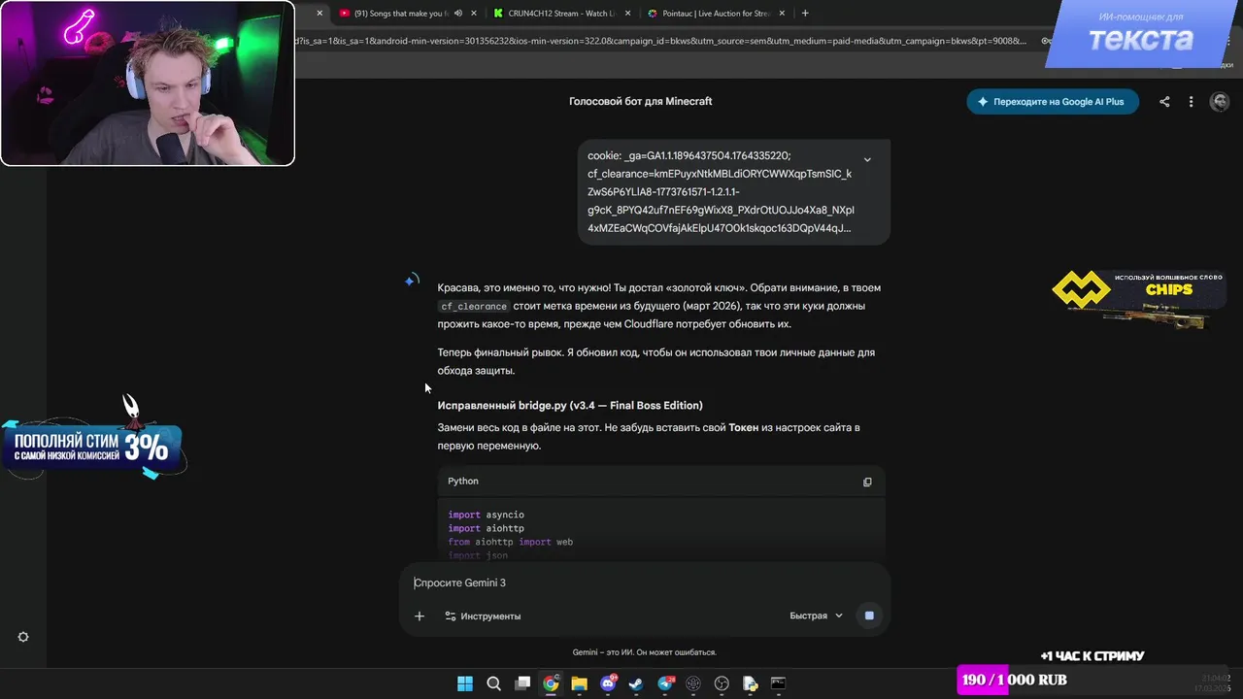Image resolution: width=1243 pixels, height=699 pixels.
Task: Open Steam from taskbar
Action: (636, 683)
